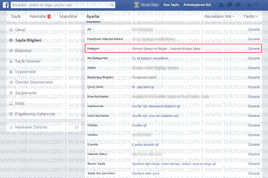Click 'Sayfan için impressum bilgilerini gir'
Screen dimensions: 268x178
(156, 106)
